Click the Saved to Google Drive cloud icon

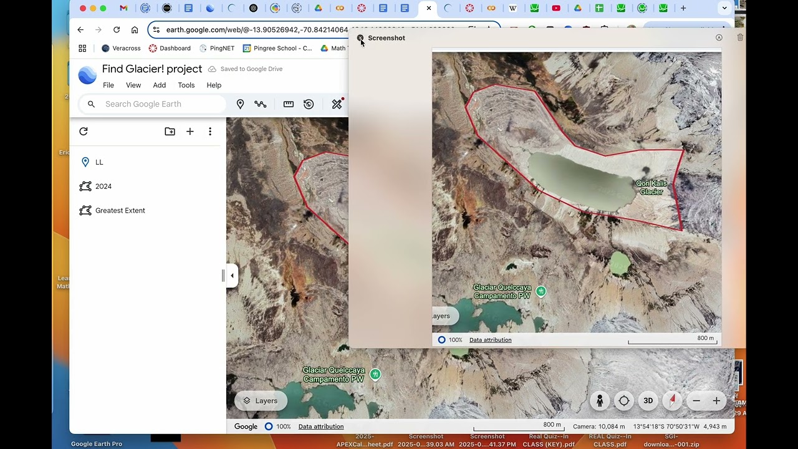[212, 69]
